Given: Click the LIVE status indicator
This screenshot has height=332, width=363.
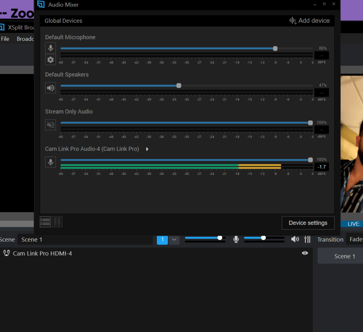Looking at the screenshot, I should (x=352, y=224).
